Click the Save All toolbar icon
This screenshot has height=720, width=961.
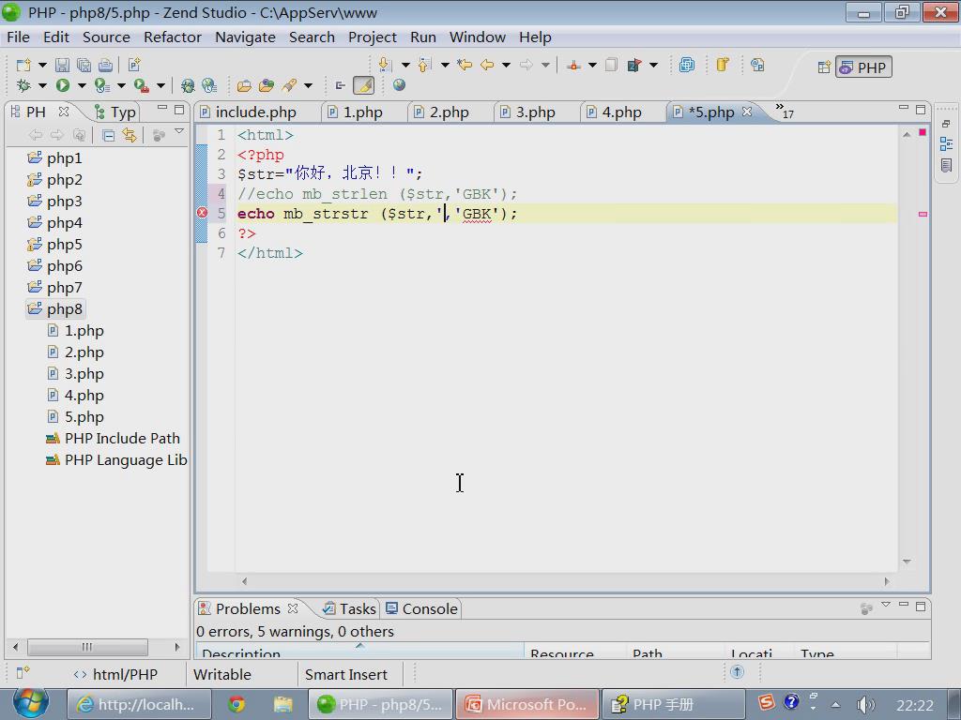(84, 65)
